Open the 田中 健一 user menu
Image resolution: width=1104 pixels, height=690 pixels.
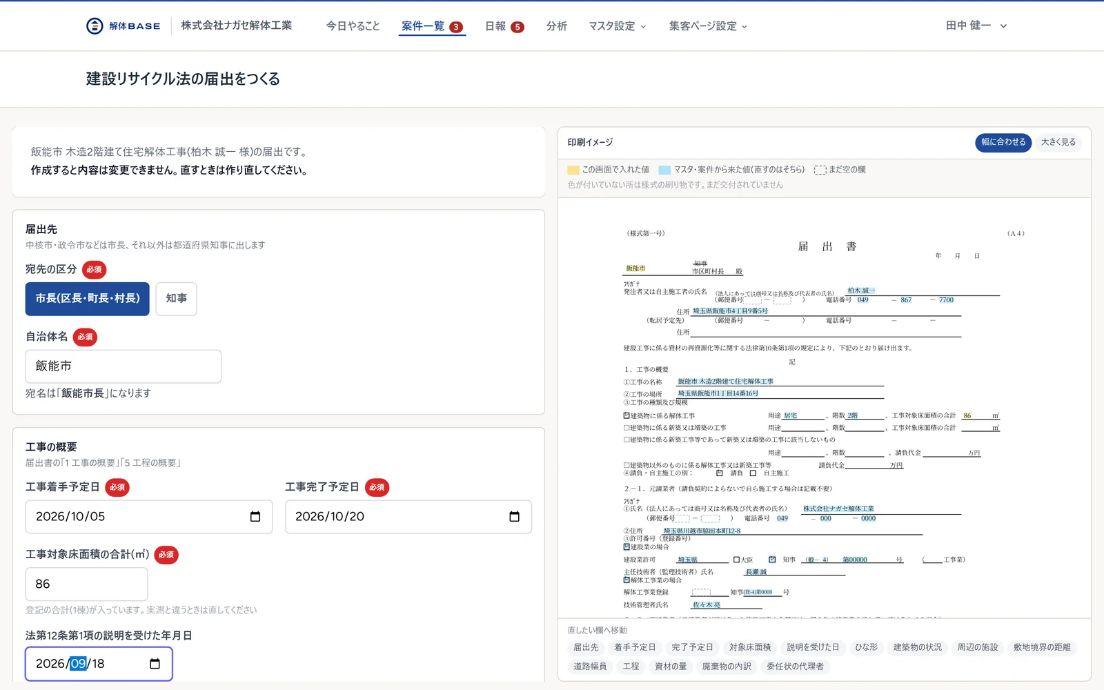pyautogui.click(x=976, y=26)
